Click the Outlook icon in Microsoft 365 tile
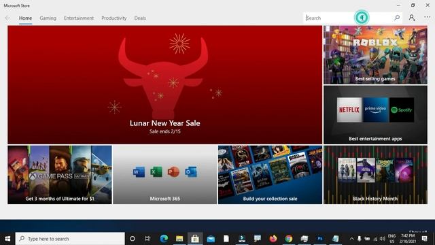 click(191, 172)
